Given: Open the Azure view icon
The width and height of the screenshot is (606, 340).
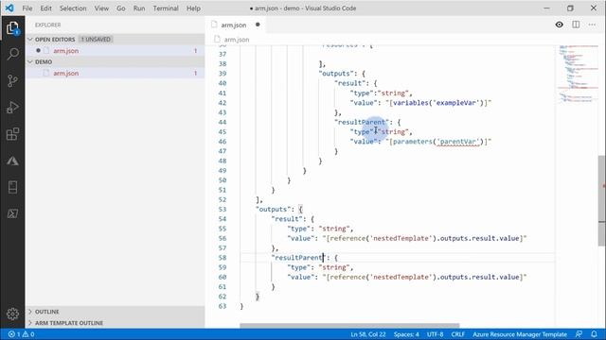Looking at the screenshot, I should 12,161.
